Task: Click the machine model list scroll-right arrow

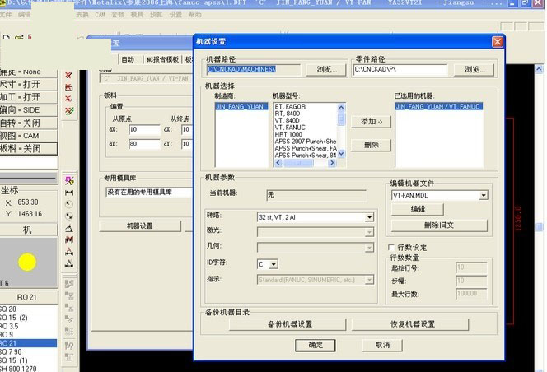Action: click(x=332, y=162)
